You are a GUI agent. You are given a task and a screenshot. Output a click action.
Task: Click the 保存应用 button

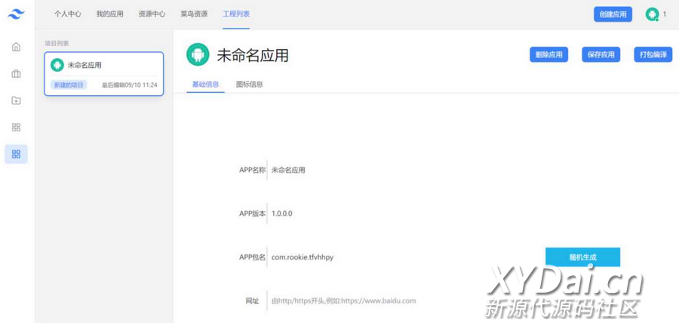(x=601, y=54)
